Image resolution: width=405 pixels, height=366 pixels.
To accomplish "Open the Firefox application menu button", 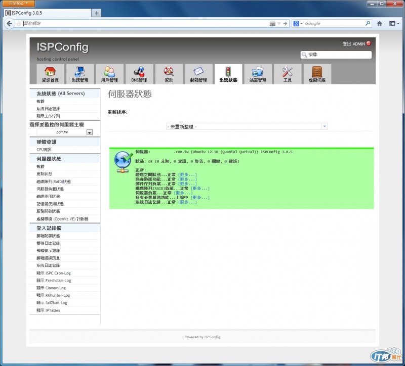I will click(18, 4).
